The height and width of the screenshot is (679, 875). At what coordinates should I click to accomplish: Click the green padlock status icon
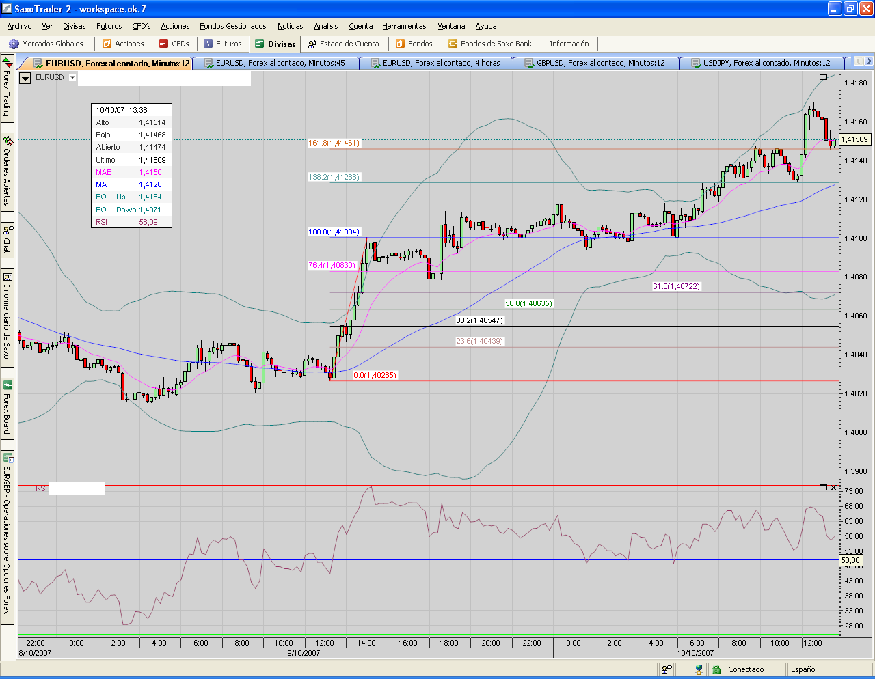point(716,670)
